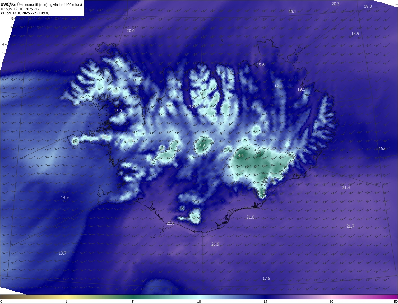398x304 pixels.
Task: Click the 17.8 value label on the map
Action: pyautogui.click(x=191, y=107)
